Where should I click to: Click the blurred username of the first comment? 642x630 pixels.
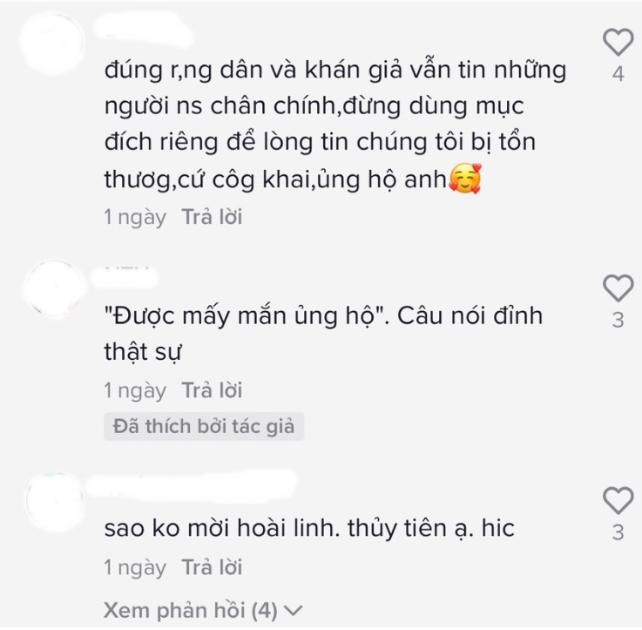pos(143,28)
